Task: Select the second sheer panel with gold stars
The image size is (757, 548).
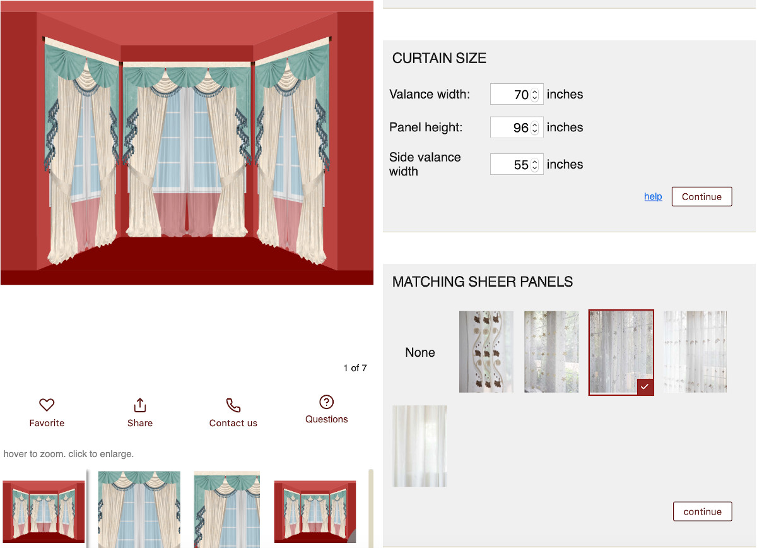Action: tap(551, 352)
